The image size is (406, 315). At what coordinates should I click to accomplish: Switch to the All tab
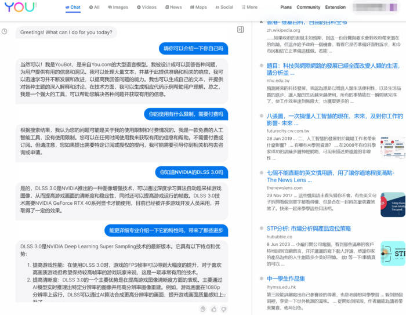click(94, 8)
